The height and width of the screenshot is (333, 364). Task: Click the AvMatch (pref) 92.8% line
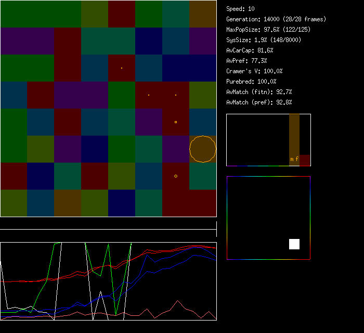(x=259, y=102)
